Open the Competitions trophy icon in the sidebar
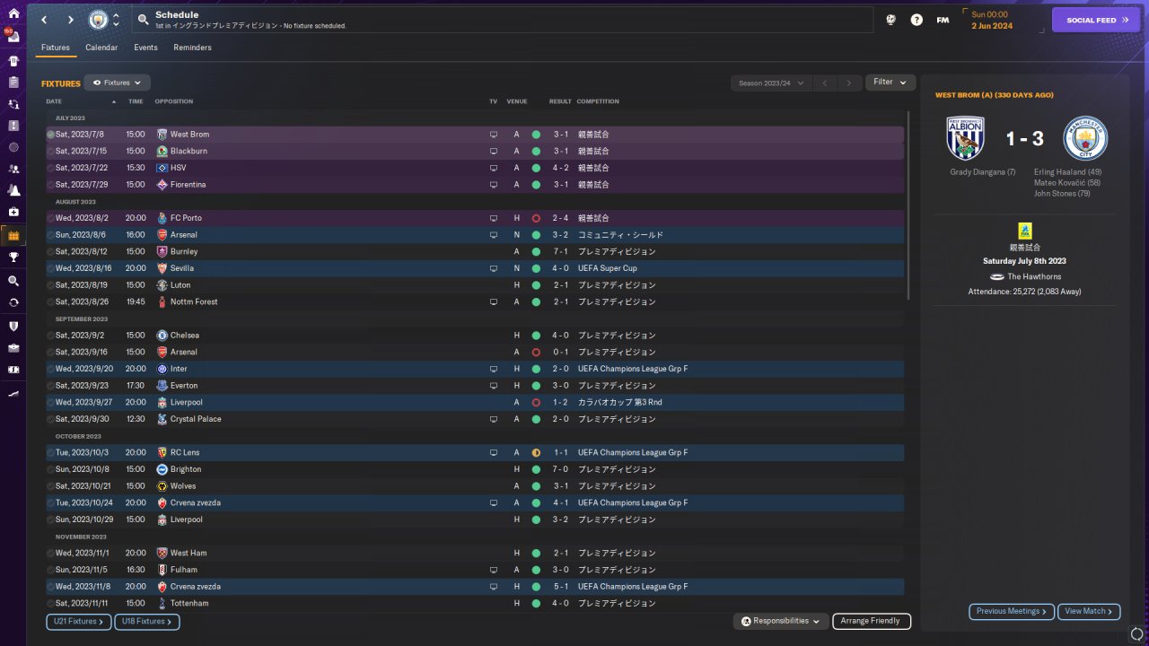Viewport: 1149px width, 646px height. 13,257
